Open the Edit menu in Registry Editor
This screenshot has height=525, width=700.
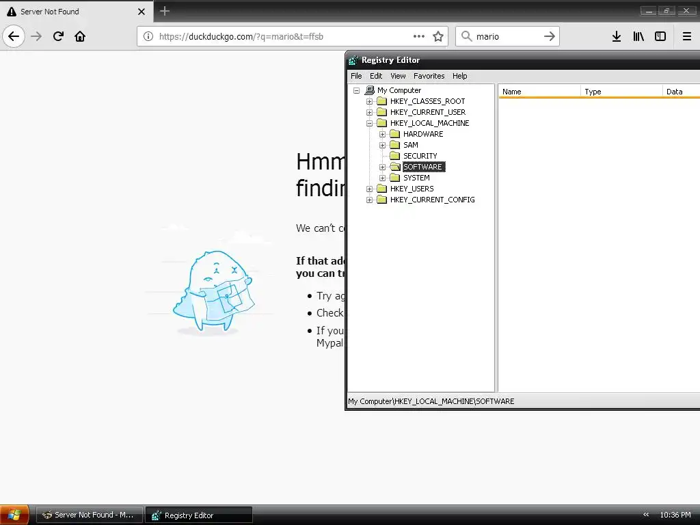pos(376,76)
